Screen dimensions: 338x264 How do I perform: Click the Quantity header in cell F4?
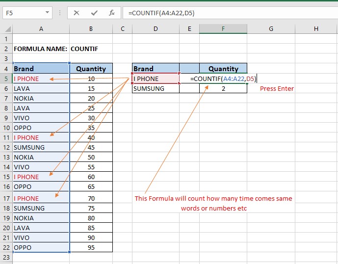223,69
